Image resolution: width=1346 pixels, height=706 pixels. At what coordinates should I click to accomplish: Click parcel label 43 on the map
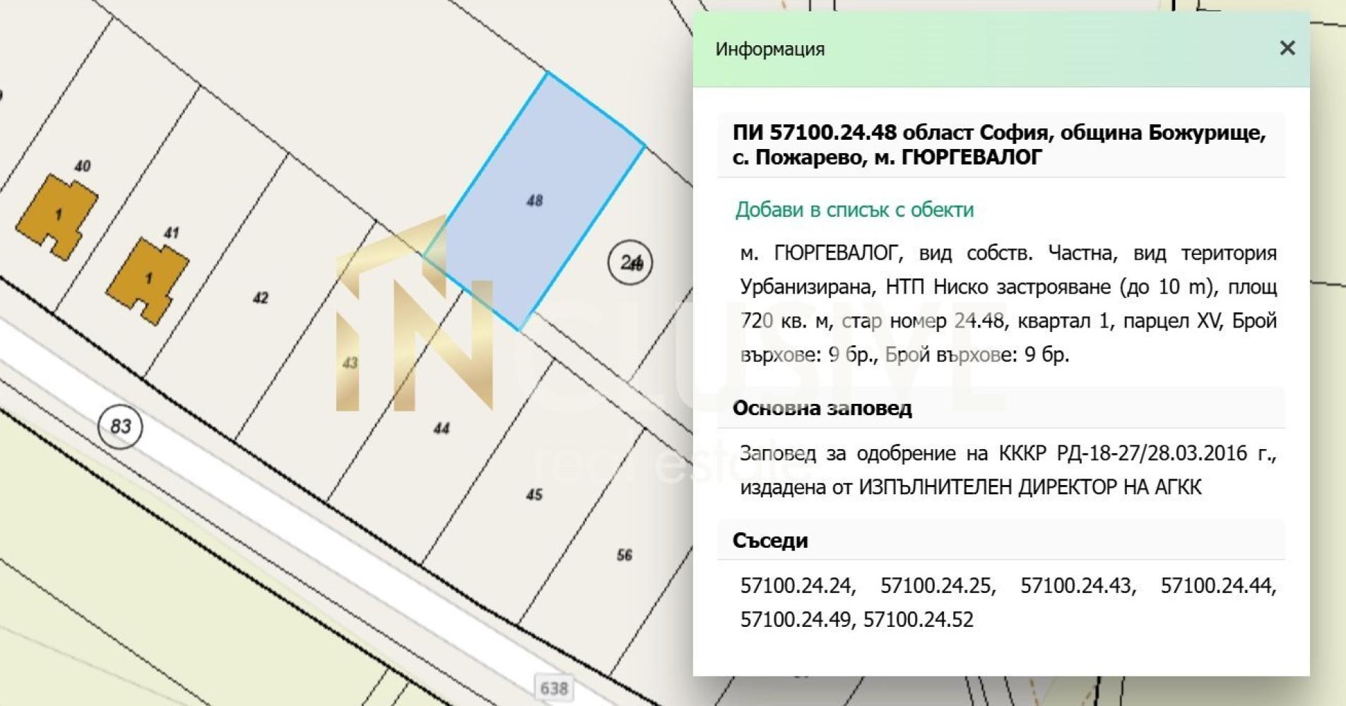(350, 363)
